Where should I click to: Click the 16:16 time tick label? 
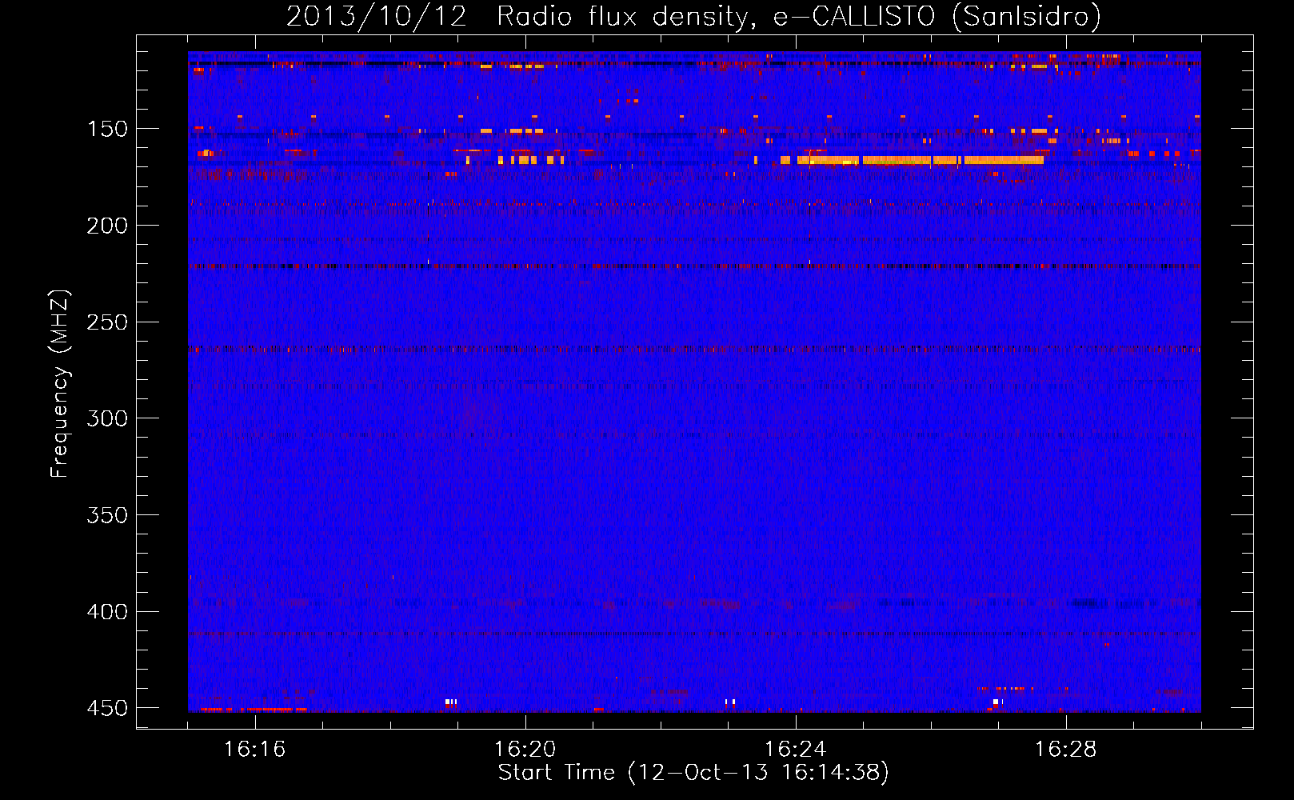point(255,750)
